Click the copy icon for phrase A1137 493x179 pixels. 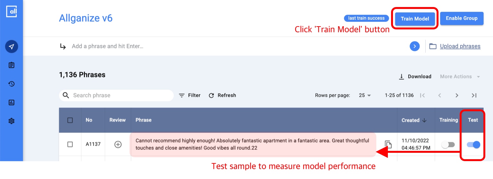point(388,144)
